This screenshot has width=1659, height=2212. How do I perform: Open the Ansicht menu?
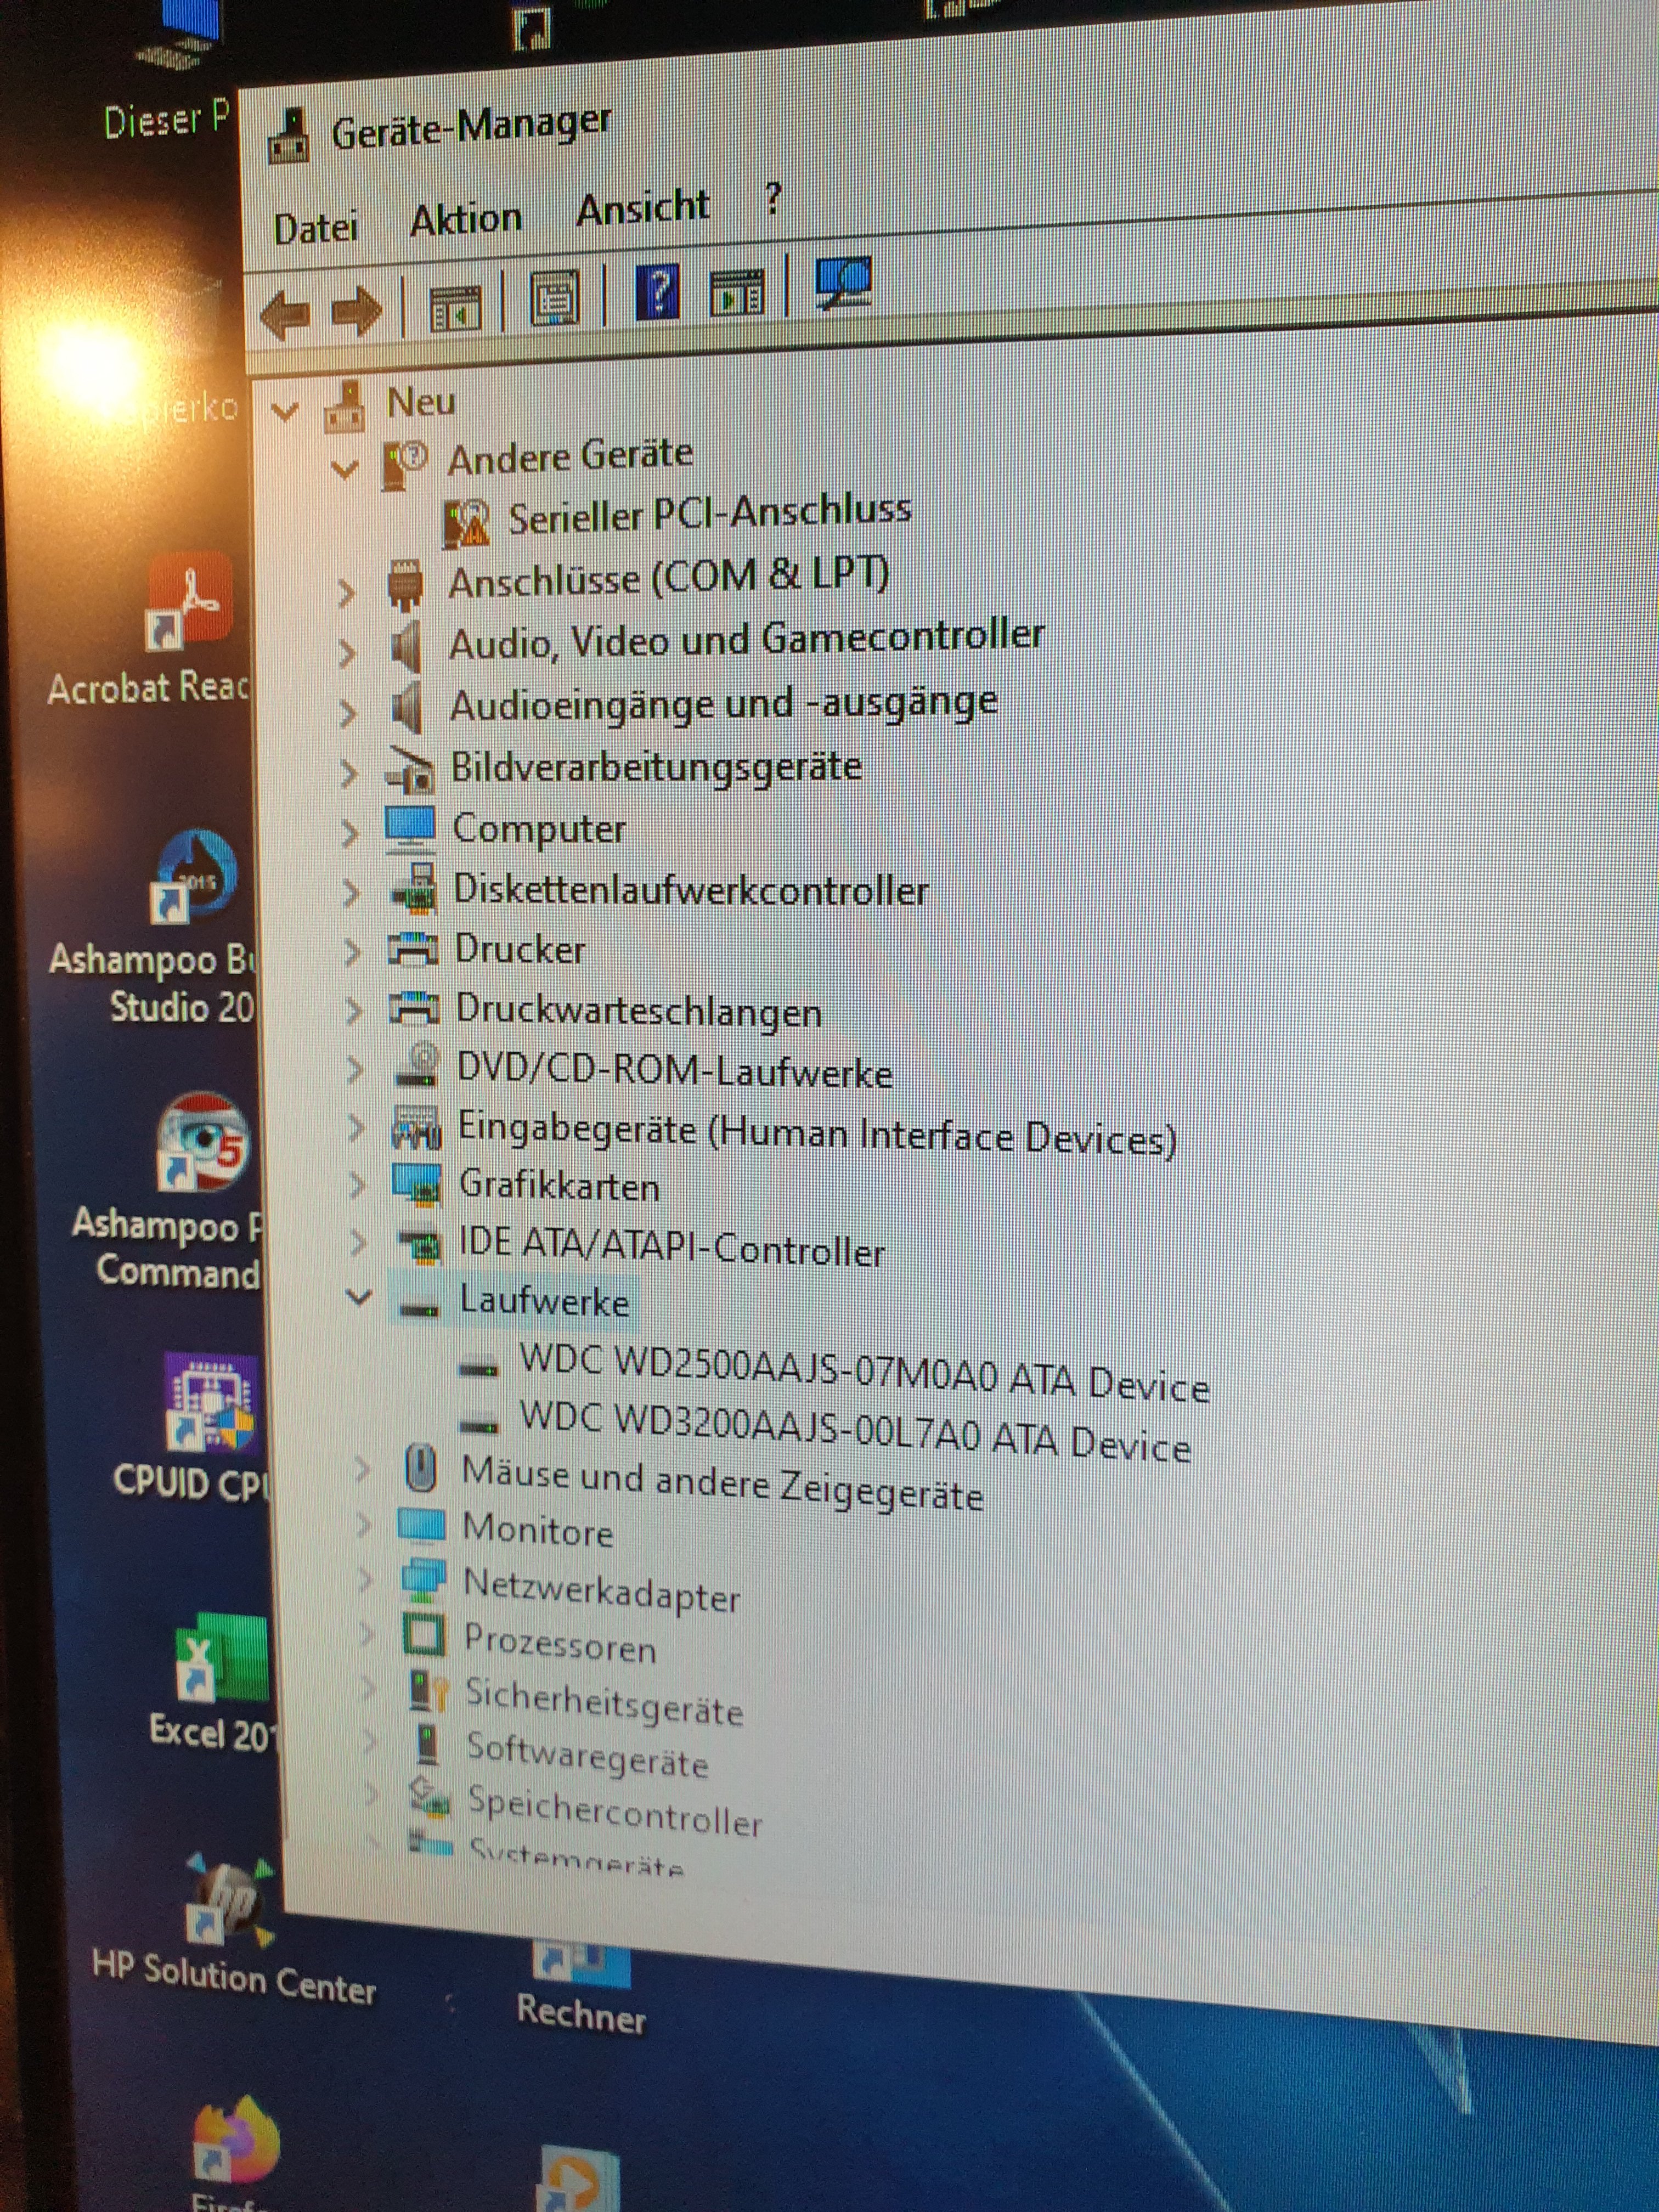[643, 208]
